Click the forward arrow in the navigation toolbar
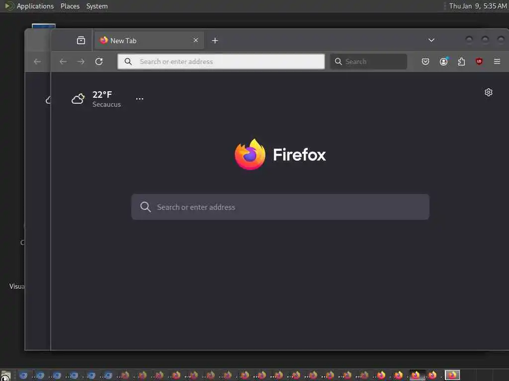Viewport: 509px width, 381px height. (81, 62)
